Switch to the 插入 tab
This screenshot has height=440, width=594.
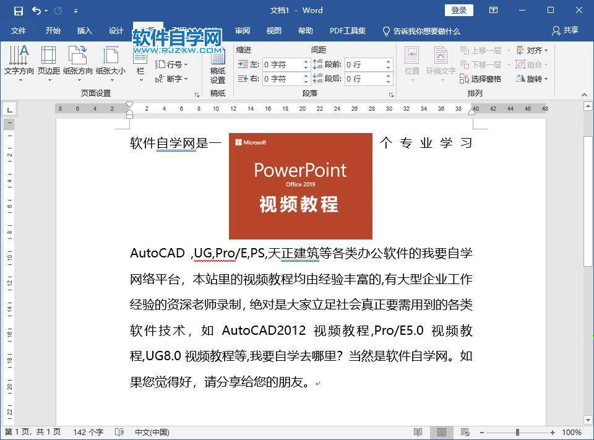pyautogui.click(x=85, y=31)
